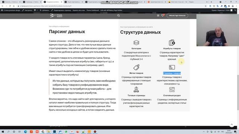
Task: Click the Z-TEMA site logo
Action: 56,16
